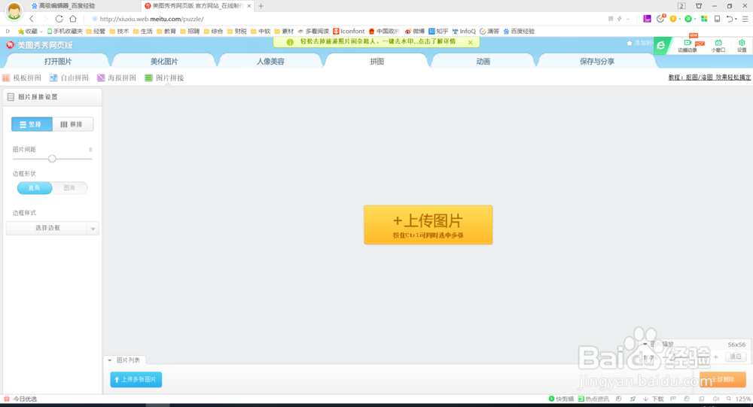Select the 横排 horizontal layout option
Image resolution: width=753 pixels, height=407 pixels.
pyautogui.click(x=72, y=124)
